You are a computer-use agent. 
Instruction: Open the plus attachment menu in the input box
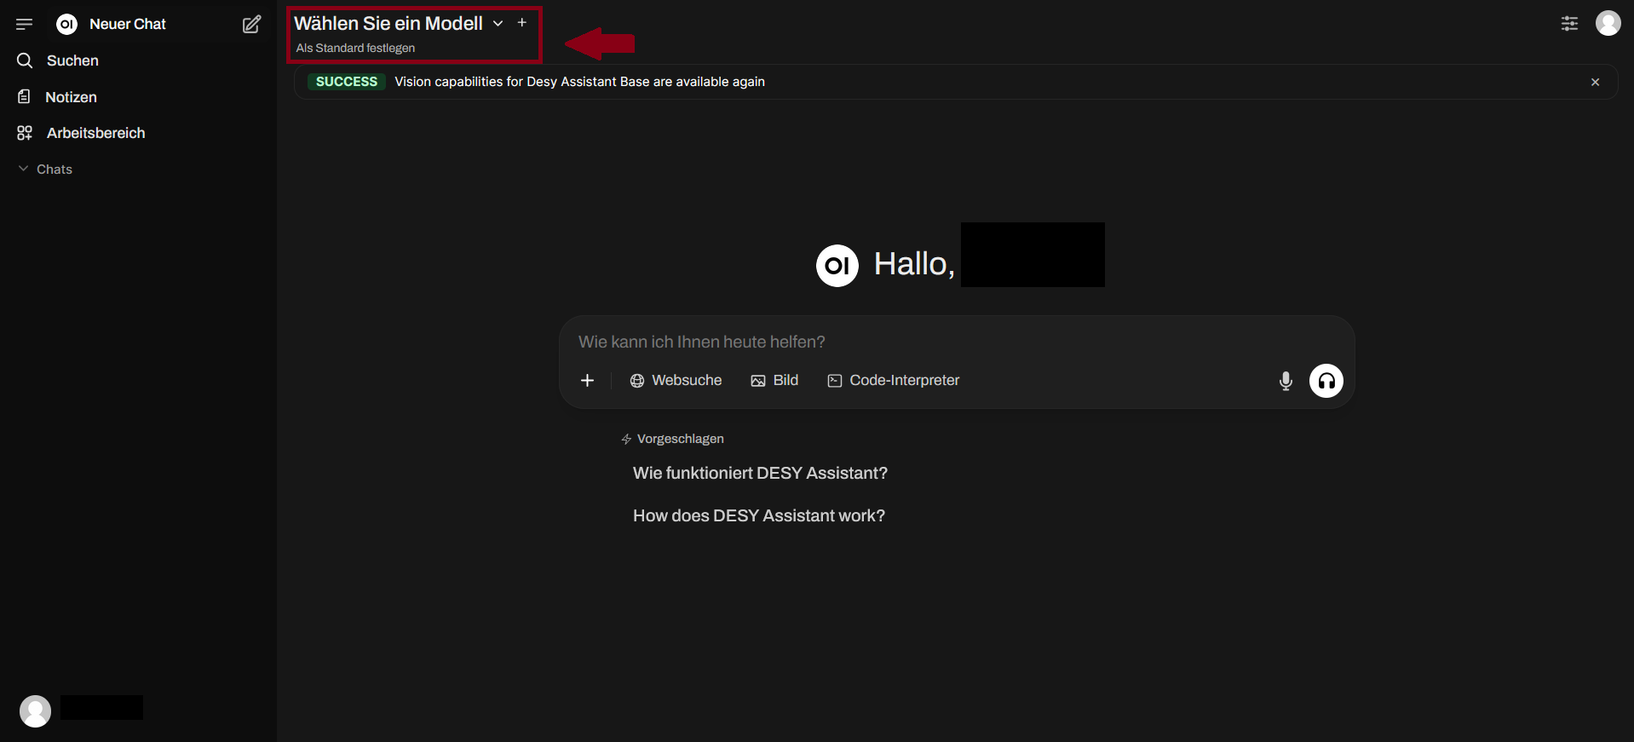pos(587,380)
